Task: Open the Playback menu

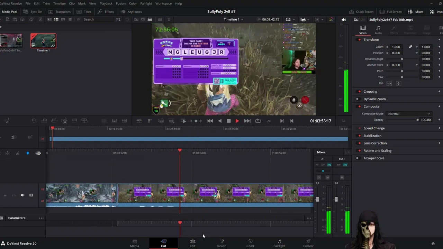Action: [106, 3]
